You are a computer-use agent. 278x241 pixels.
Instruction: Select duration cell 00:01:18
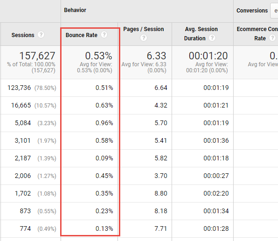click(x=216, y=158)
